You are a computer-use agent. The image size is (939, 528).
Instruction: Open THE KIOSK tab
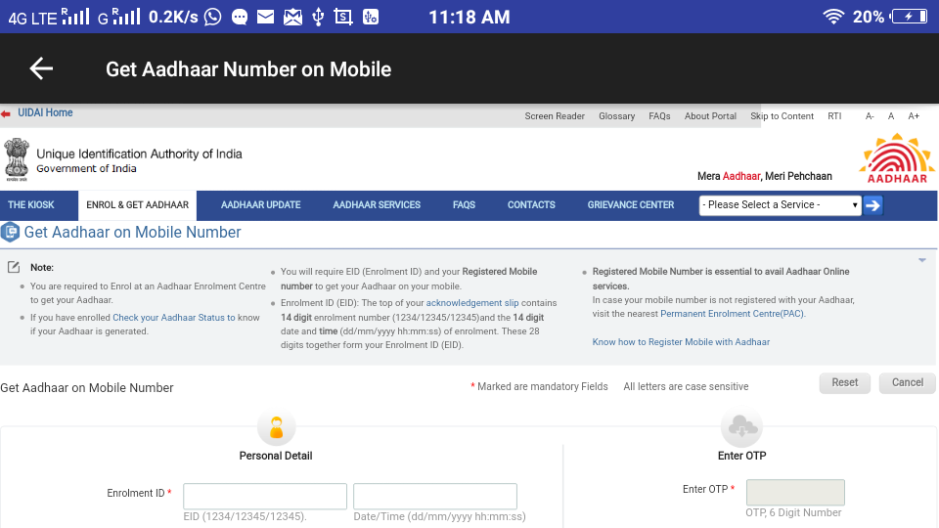coord(31,204)
